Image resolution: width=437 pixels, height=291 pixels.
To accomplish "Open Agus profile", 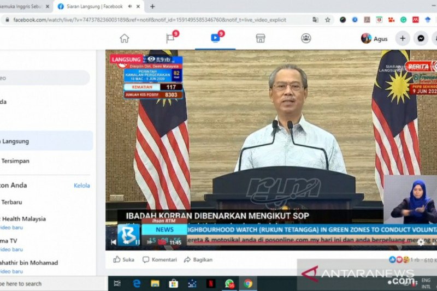I will [374, 38].
